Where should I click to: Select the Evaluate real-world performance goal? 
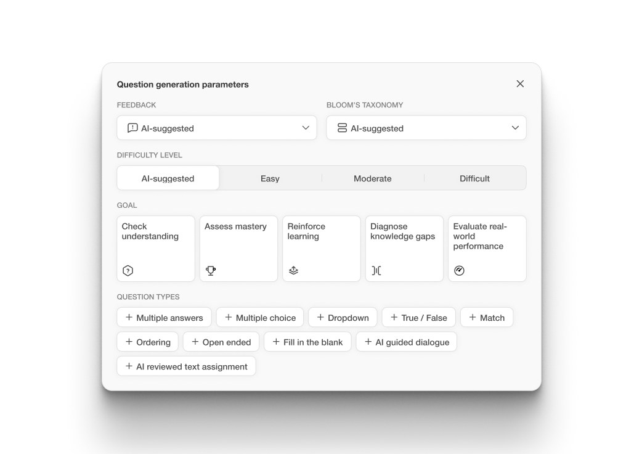[x=487, y=248]
